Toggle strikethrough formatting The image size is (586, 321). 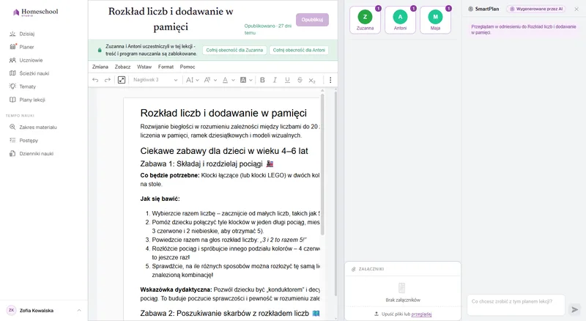pos(300,80)
